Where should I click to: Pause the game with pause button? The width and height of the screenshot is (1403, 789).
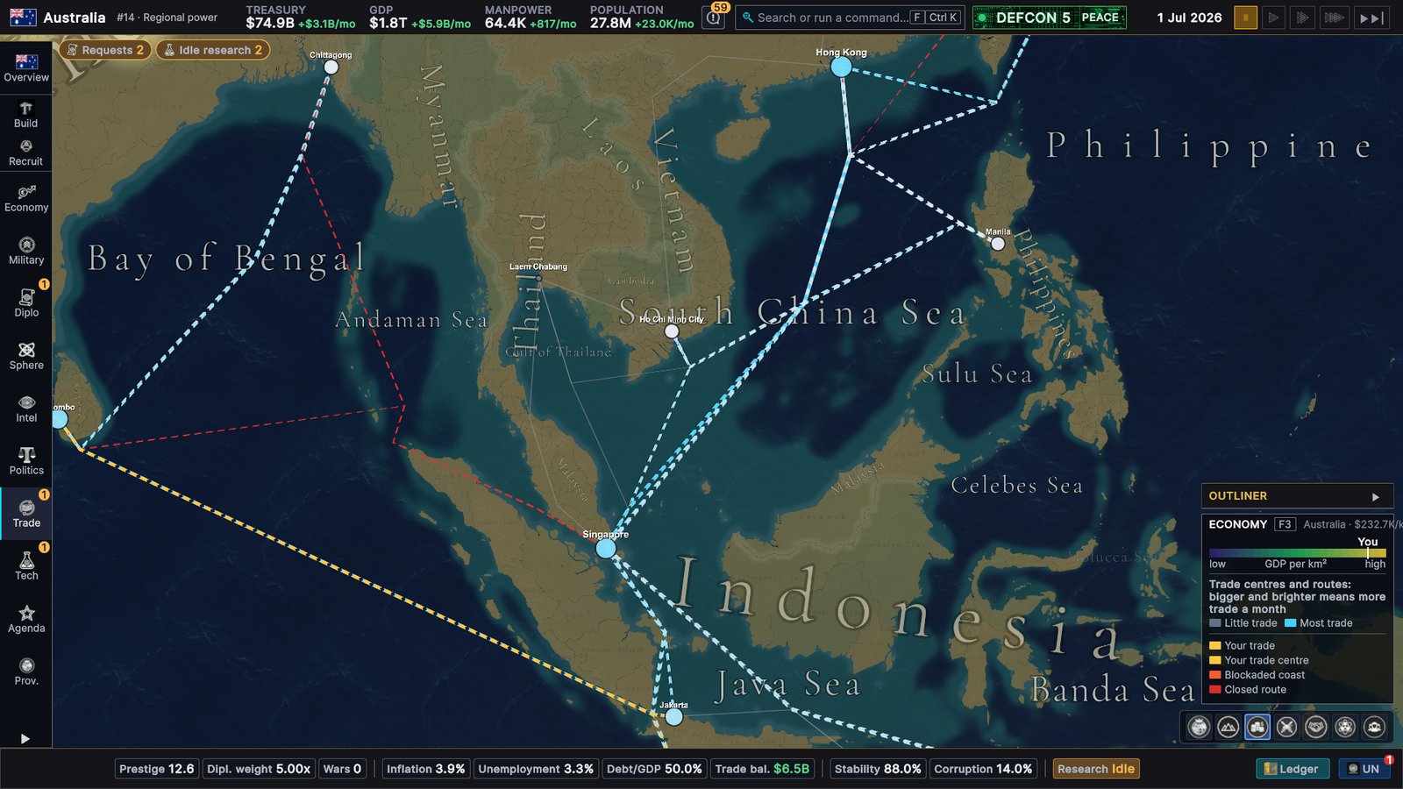pyautogui.click(x=1245, y=18)
